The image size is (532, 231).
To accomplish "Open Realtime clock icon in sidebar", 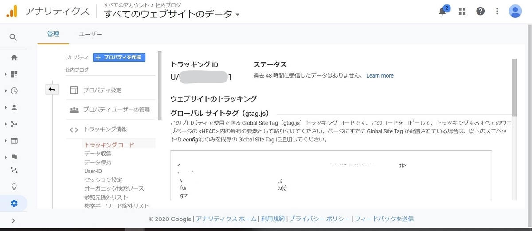I will pyautogui.click(x=14, y=91).
